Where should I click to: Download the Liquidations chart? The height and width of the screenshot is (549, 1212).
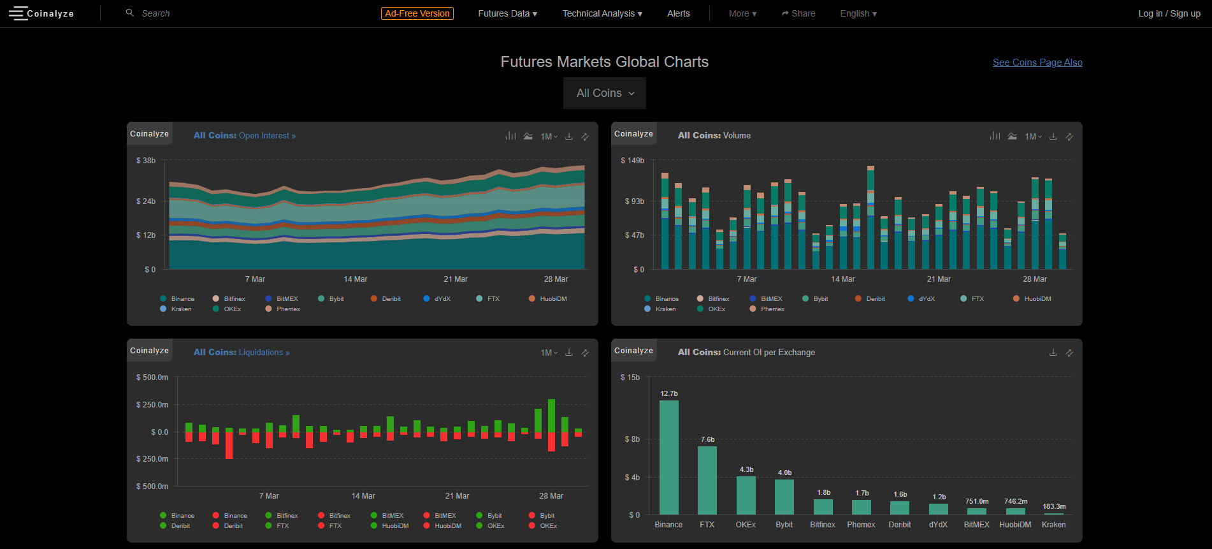pyautogui.click(x=569, y=352)
